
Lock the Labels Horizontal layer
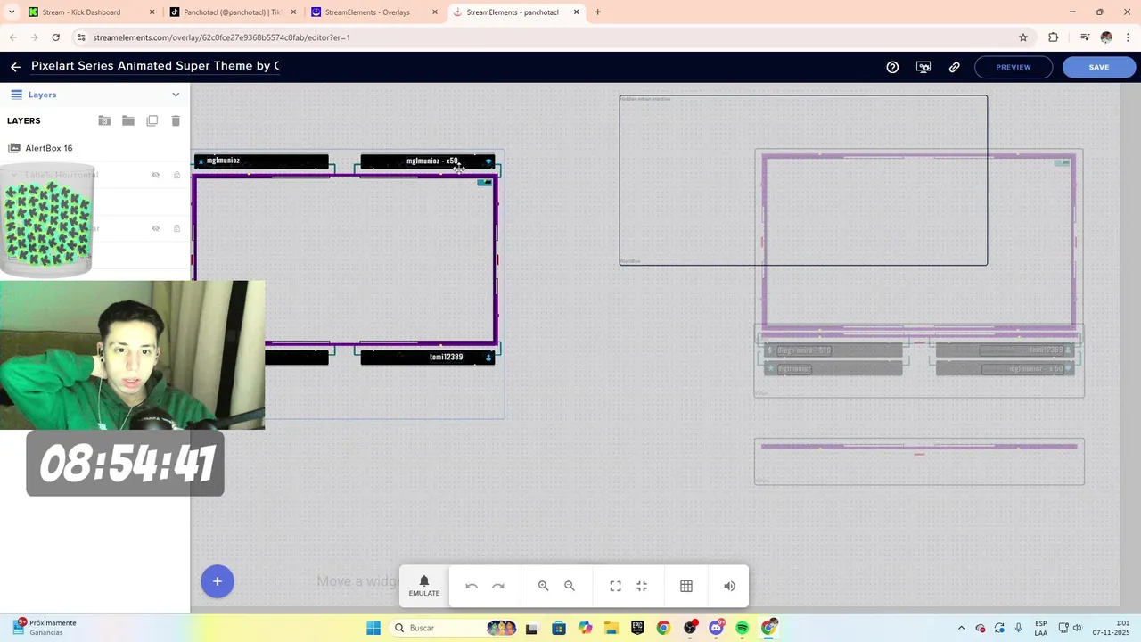coord(177,175)
